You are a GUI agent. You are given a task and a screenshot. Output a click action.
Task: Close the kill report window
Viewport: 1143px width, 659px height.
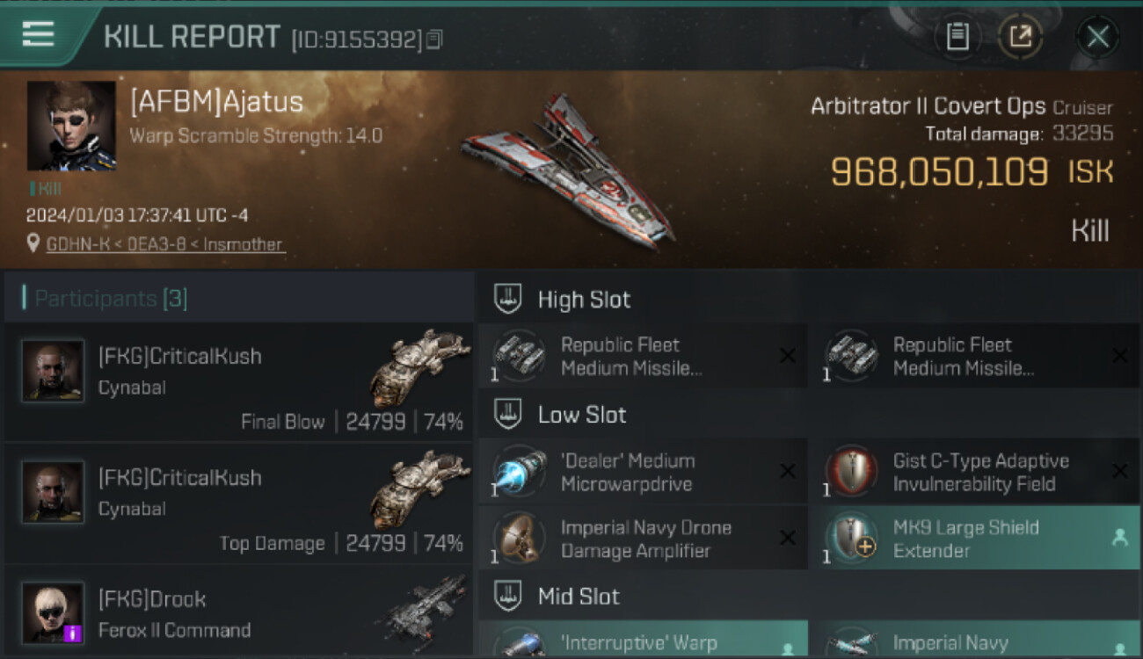(1097, 37)
